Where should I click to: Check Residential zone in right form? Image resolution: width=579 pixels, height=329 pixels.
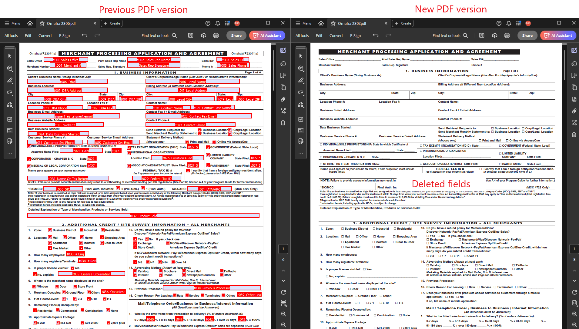tap(395, 229)
